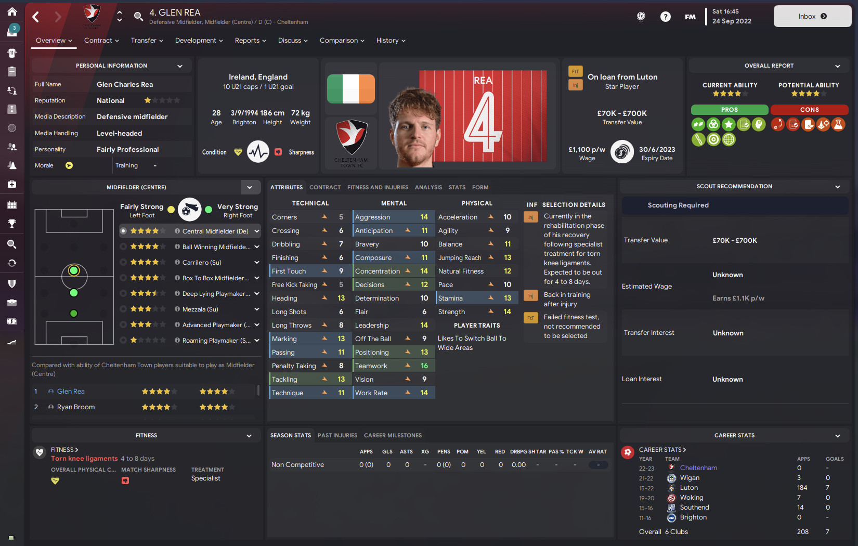This screenshot has height=546, width=858.
Task: Open the help question mark icon
Action: point(665,17)
